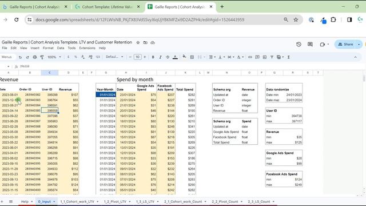Open the vertical align dropdown
The image size is (366, 206).
221,57
